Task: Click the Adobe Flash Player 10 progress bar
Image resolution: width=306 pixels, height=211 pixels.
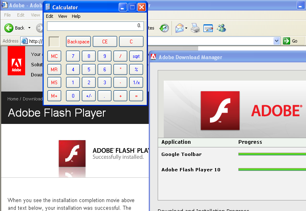Action: coord(272,169)
